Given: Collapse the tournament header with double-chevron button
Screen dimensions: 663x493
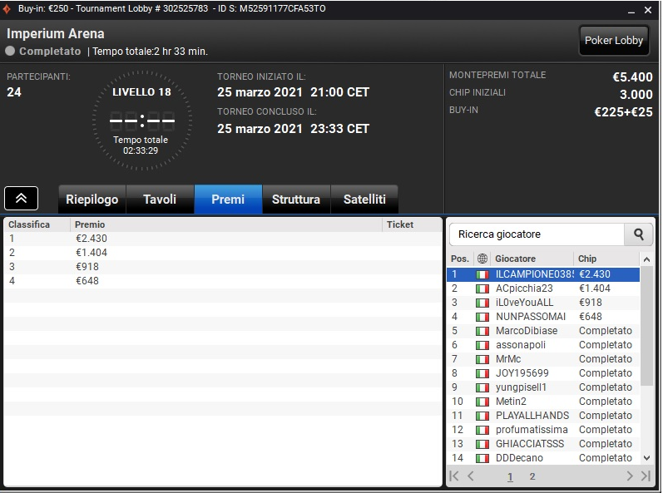Looking at the screenshot, I should point(21,198).
